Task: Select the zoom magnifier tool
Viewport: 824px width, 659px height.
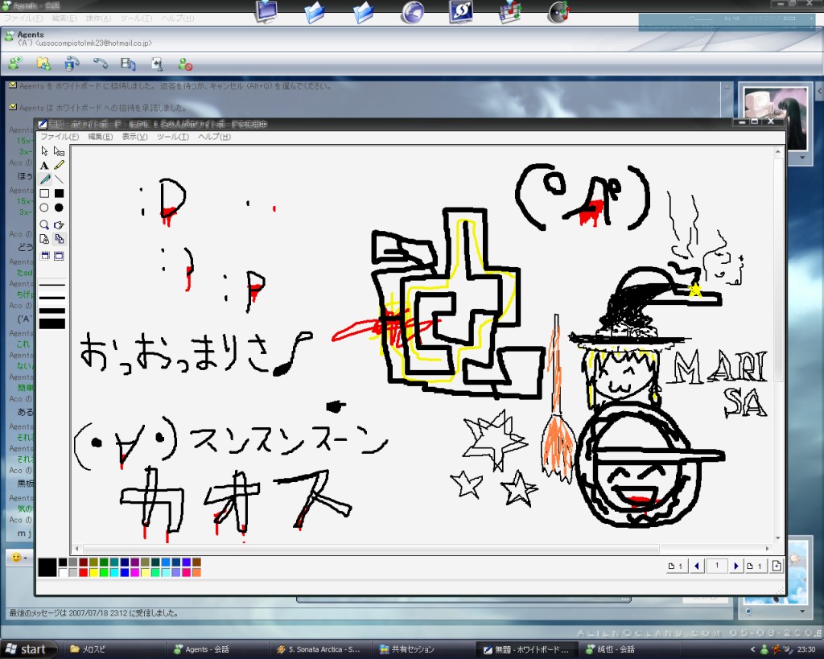Action: tap(45, 225)
